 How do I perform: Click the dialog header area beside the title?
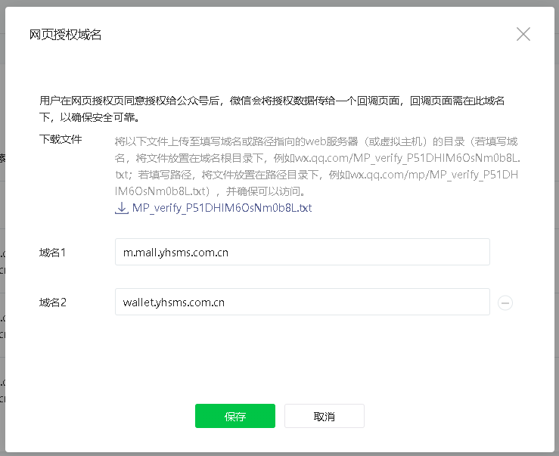click(303, 35)
